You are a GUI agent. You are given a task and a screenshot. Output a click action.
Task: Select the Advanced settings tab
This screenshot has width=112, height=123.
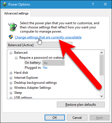coord(16,13)
